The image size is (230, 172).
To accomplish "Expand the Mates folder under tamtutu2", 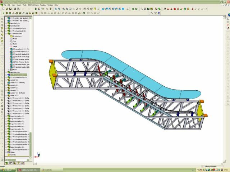I will [9, 70].
